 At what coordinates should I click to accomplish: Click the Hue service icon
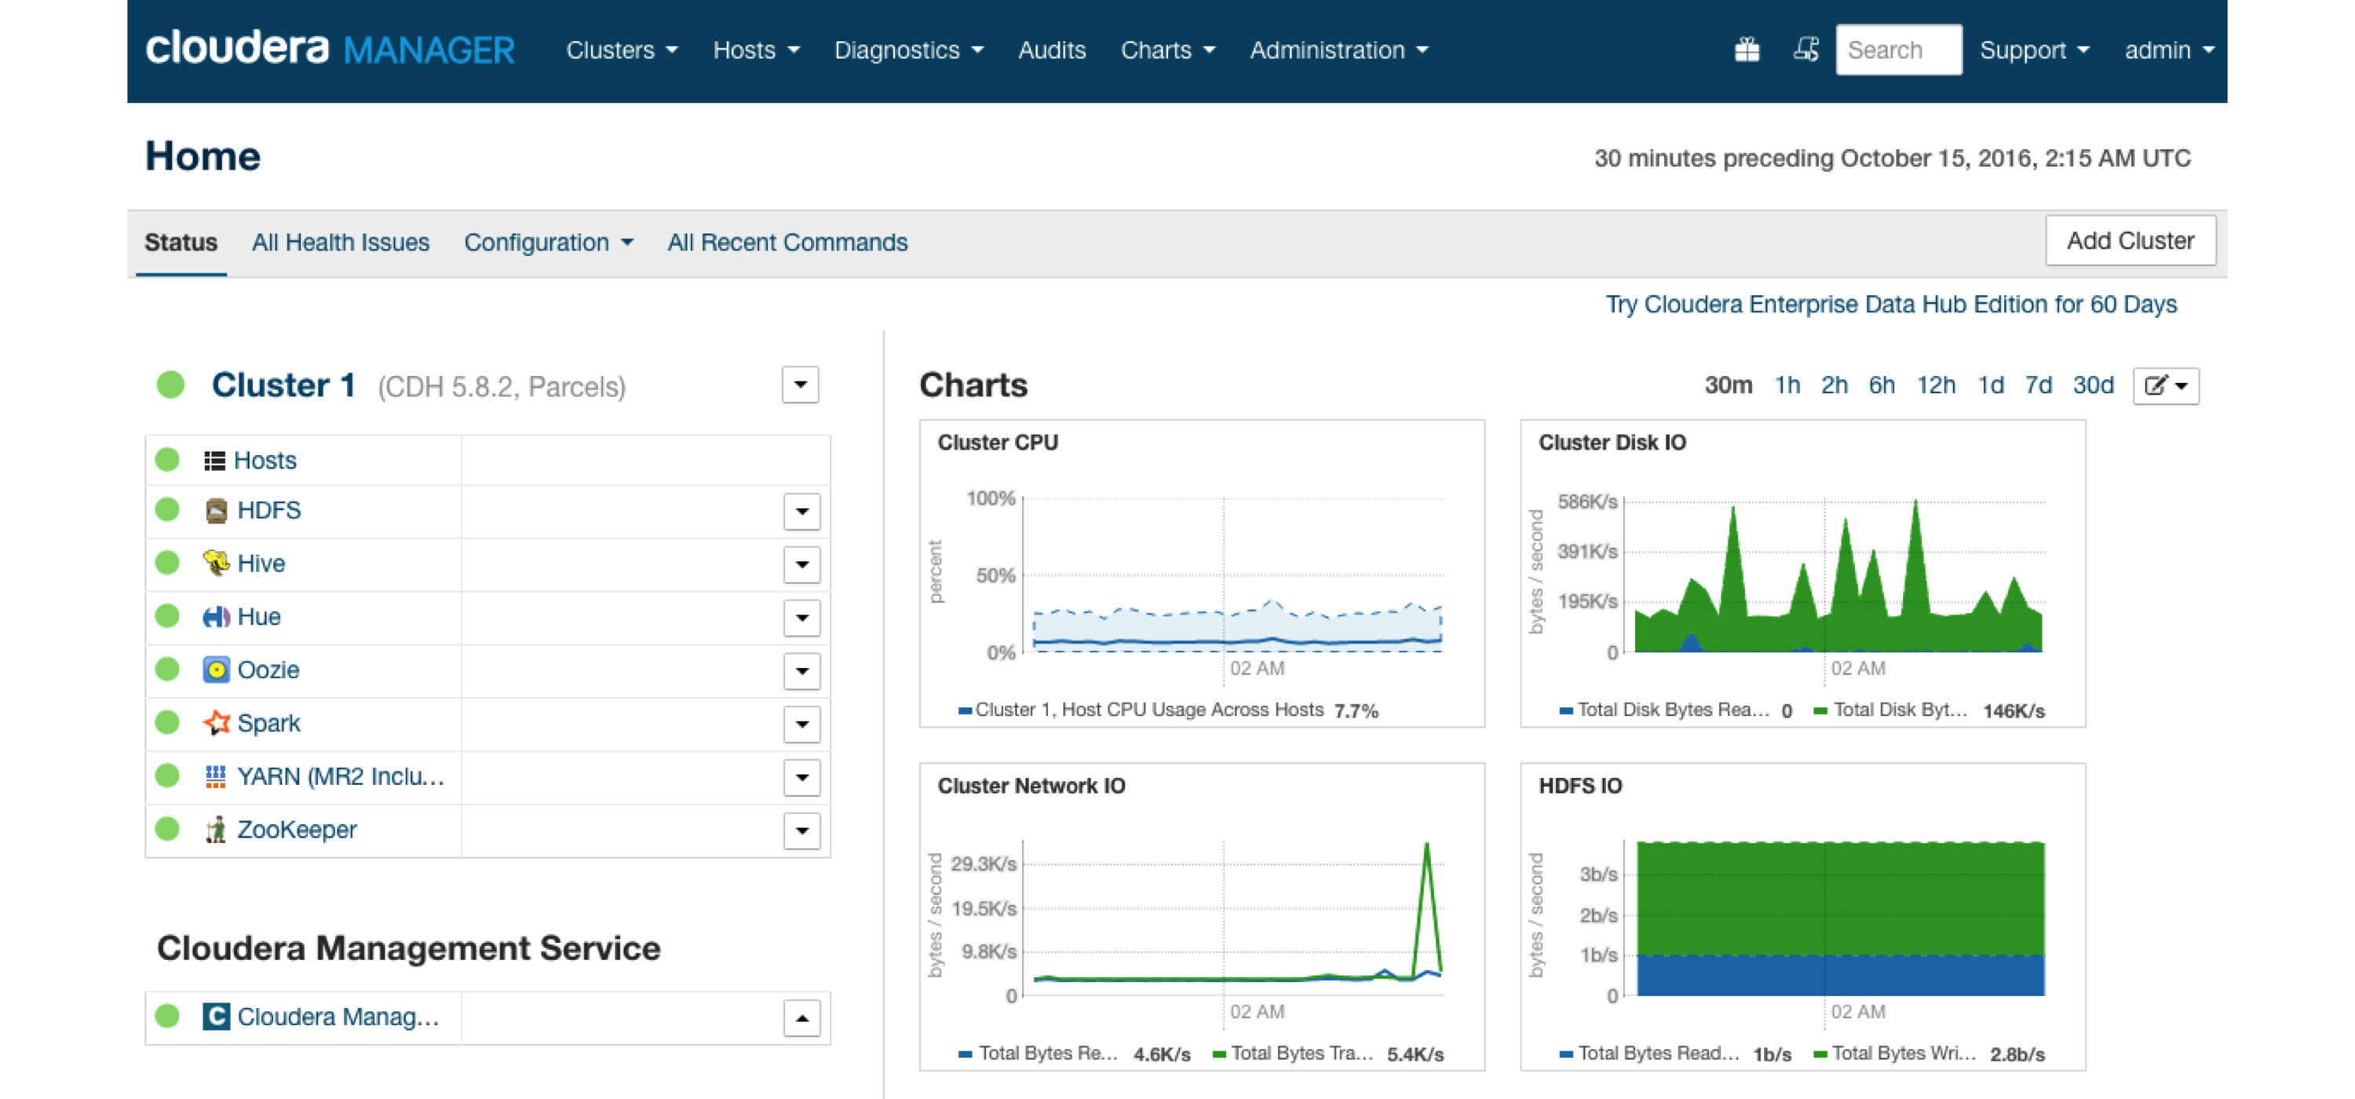pyautogui.click(x=217, y=616)
